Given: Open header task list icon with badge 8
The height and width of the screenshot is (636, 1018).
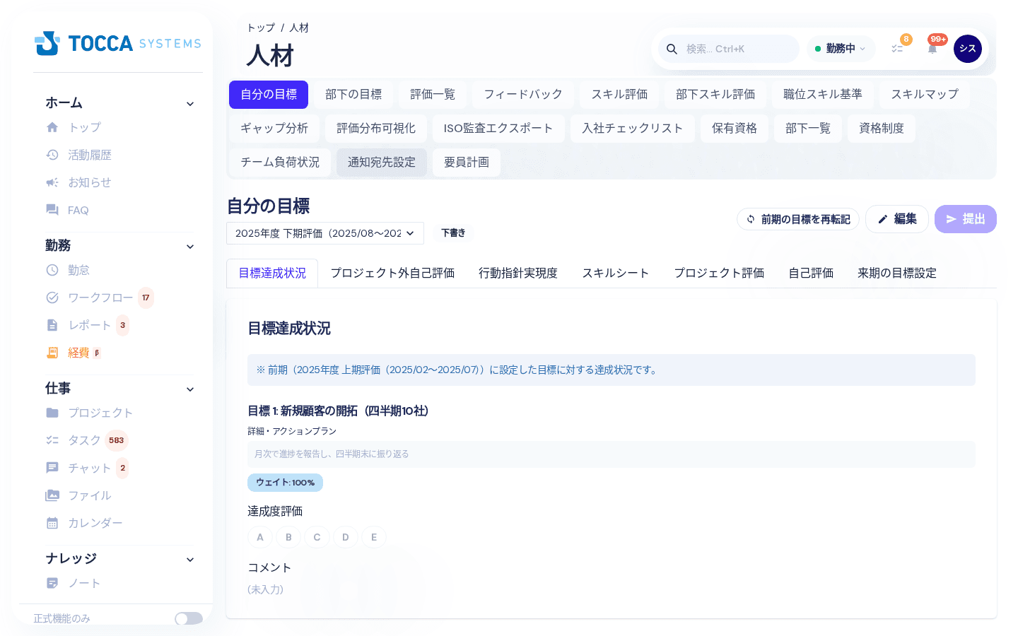Looking at the screenshot, I should coord(897,49).
